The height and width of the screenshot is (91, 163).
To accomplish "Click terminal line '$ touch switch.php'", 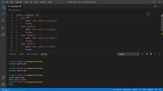I will [18, 64].
